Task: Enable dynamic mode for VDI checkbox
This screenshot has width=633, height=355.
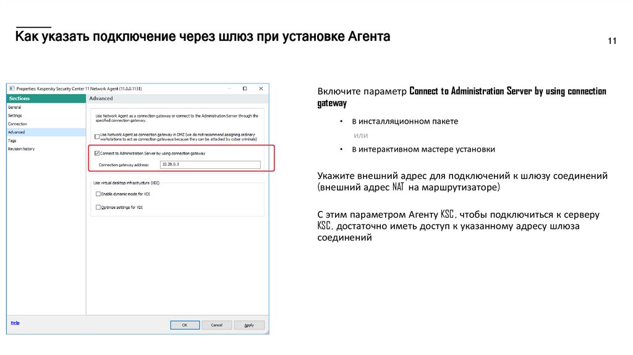Action: coord(98,194)
